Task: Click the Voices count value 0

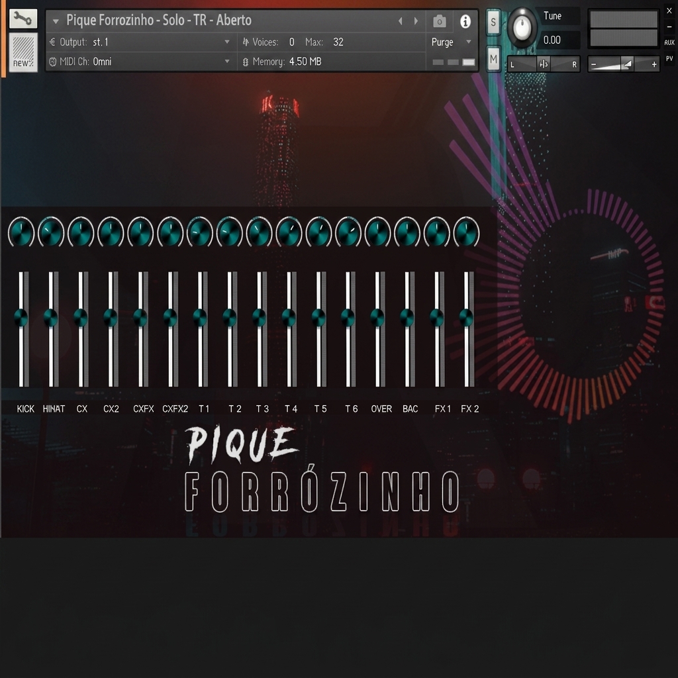Action: point(292,42)
